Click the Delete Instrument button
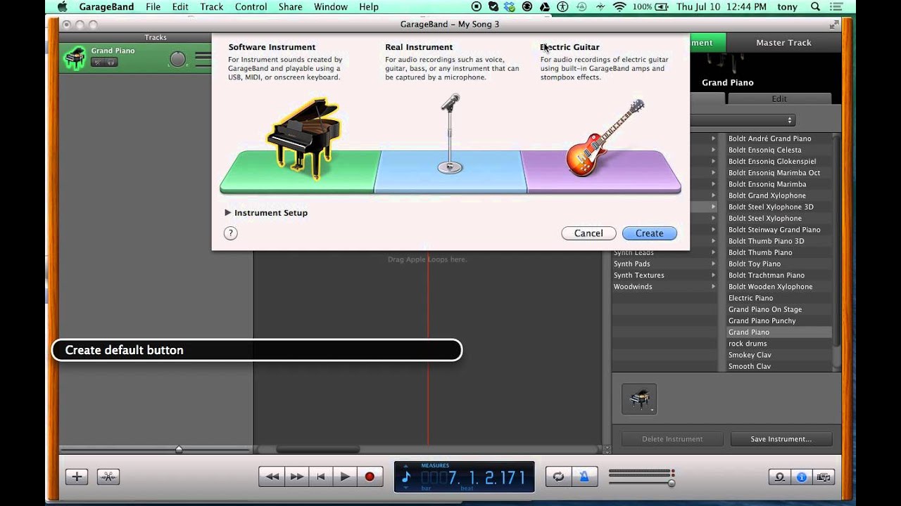Viewport: 901px width, 506px height. (x=672, y=439)
